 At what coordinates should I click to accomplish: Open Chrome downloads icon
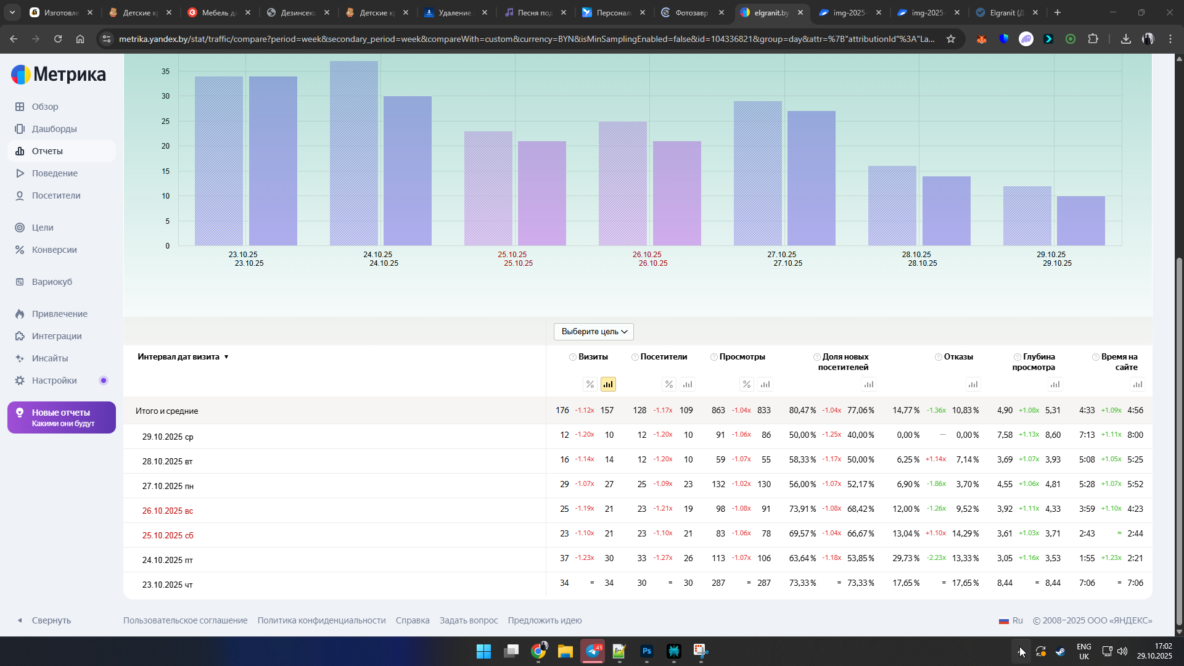(1125, 39)
